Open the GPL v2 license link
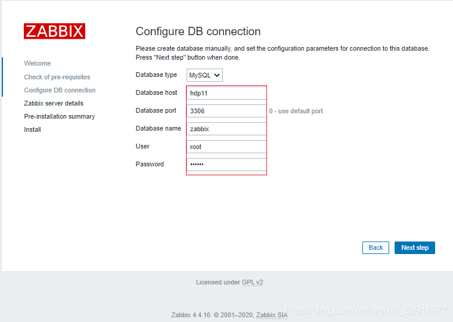The height and width of the screenshot is (322, 453). [x=252, y=282]
